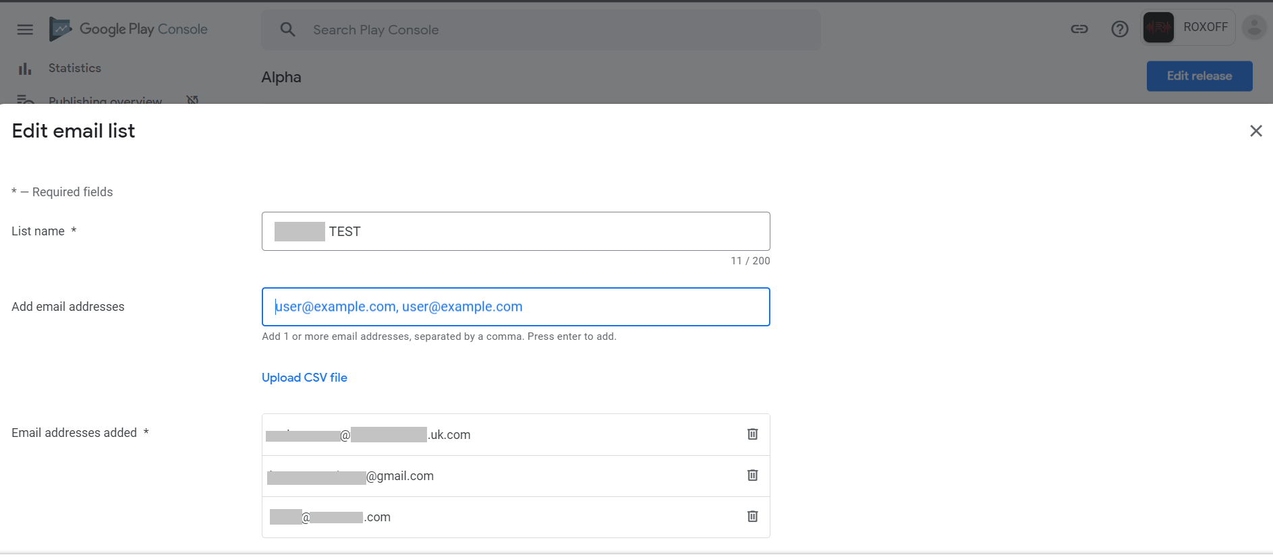Click the Alpha page heading
The image size is (1273, 559).
pos(281,78)
